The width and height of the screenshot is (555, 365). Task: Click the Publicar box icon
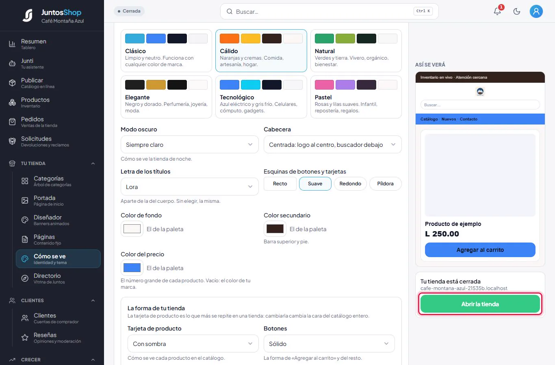12,83
